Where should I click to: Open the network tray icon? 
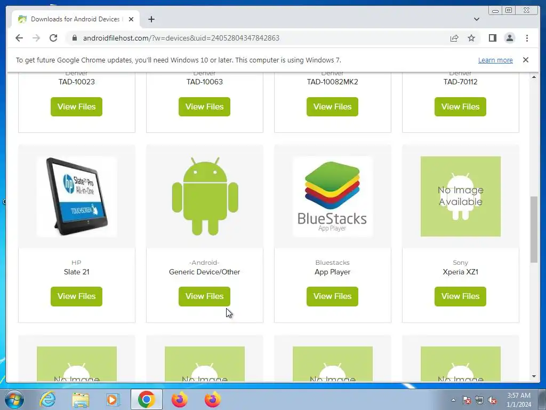[479, 400]
